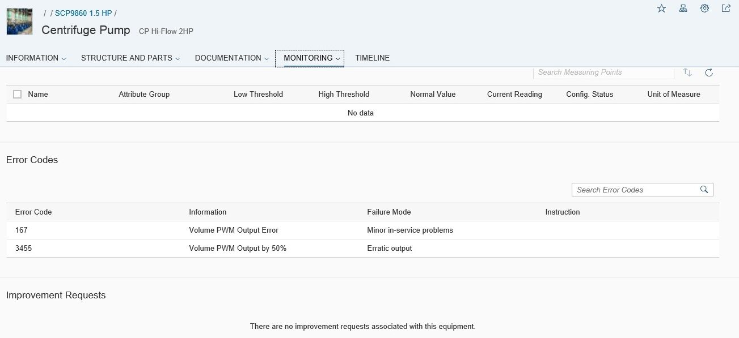Toggle the select-all checkbox beside Name
739x338 pixels.
pos(17,95)
